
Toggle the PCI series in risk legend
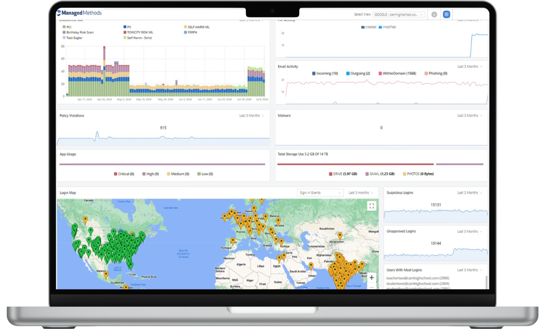pos(67,27)
